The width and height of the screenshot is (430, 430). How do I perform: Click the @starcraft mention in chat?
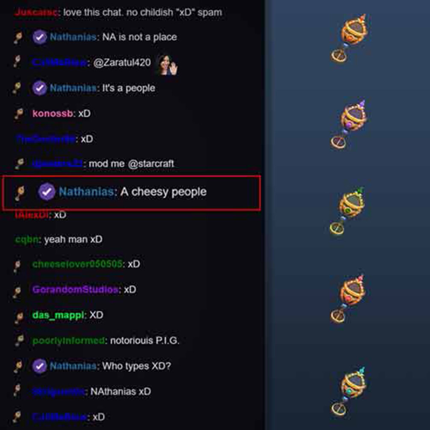click(x=151, y=164)
